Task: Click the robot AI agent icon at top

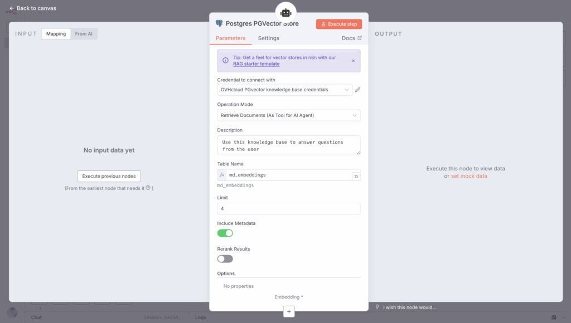Action: pos(285,12)
